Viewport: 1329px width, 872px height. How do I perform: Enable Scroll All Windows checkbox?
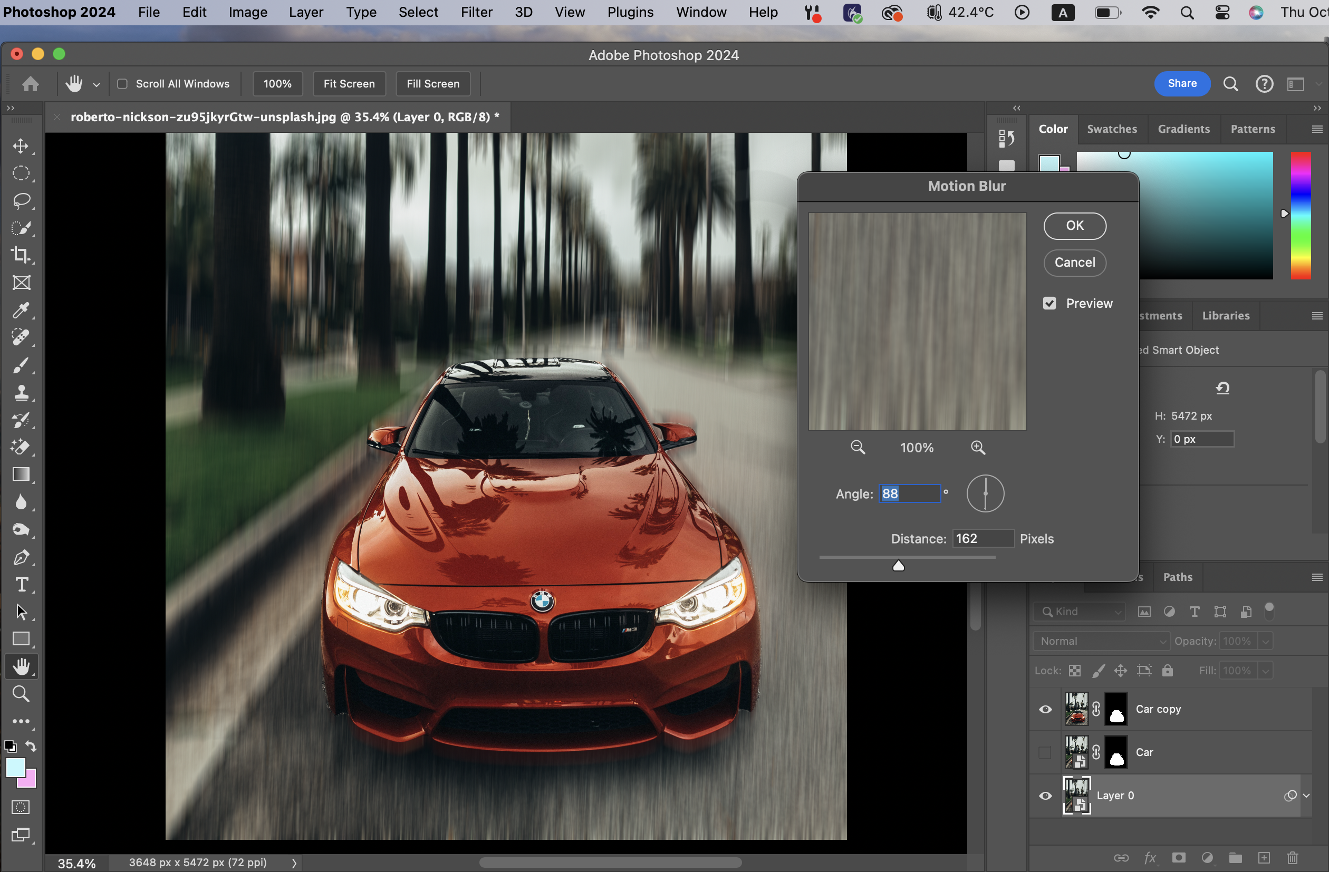click(x=122, y=84)
